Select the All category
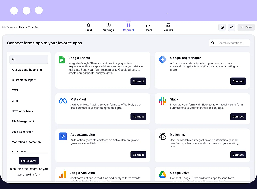This screenshot has height=189, width=257. point(29,59)
